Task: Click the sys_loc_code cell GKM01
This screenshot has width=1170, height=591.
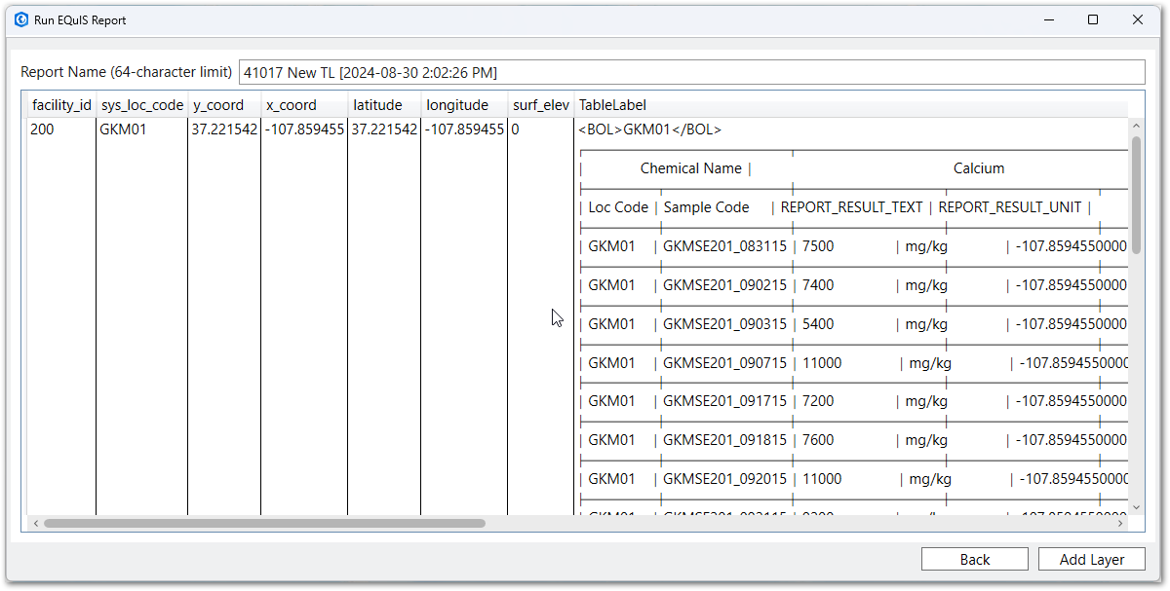Action: [x=123, y=129]
